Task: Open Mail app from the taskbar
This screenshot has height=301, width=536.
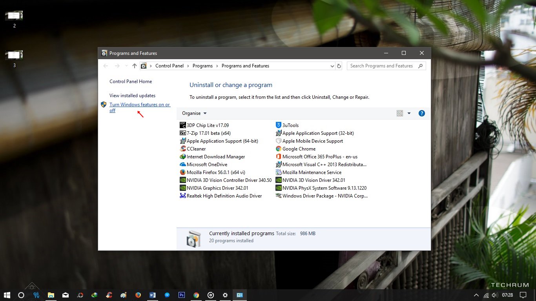Action: pos(65,295)
